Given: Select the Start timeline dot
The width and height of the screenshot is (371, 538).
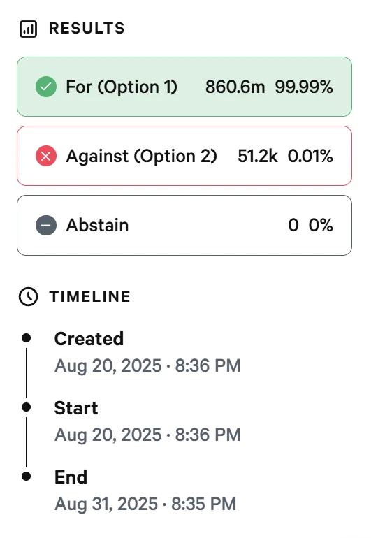Looking at the screenshot, I should 26,407.
